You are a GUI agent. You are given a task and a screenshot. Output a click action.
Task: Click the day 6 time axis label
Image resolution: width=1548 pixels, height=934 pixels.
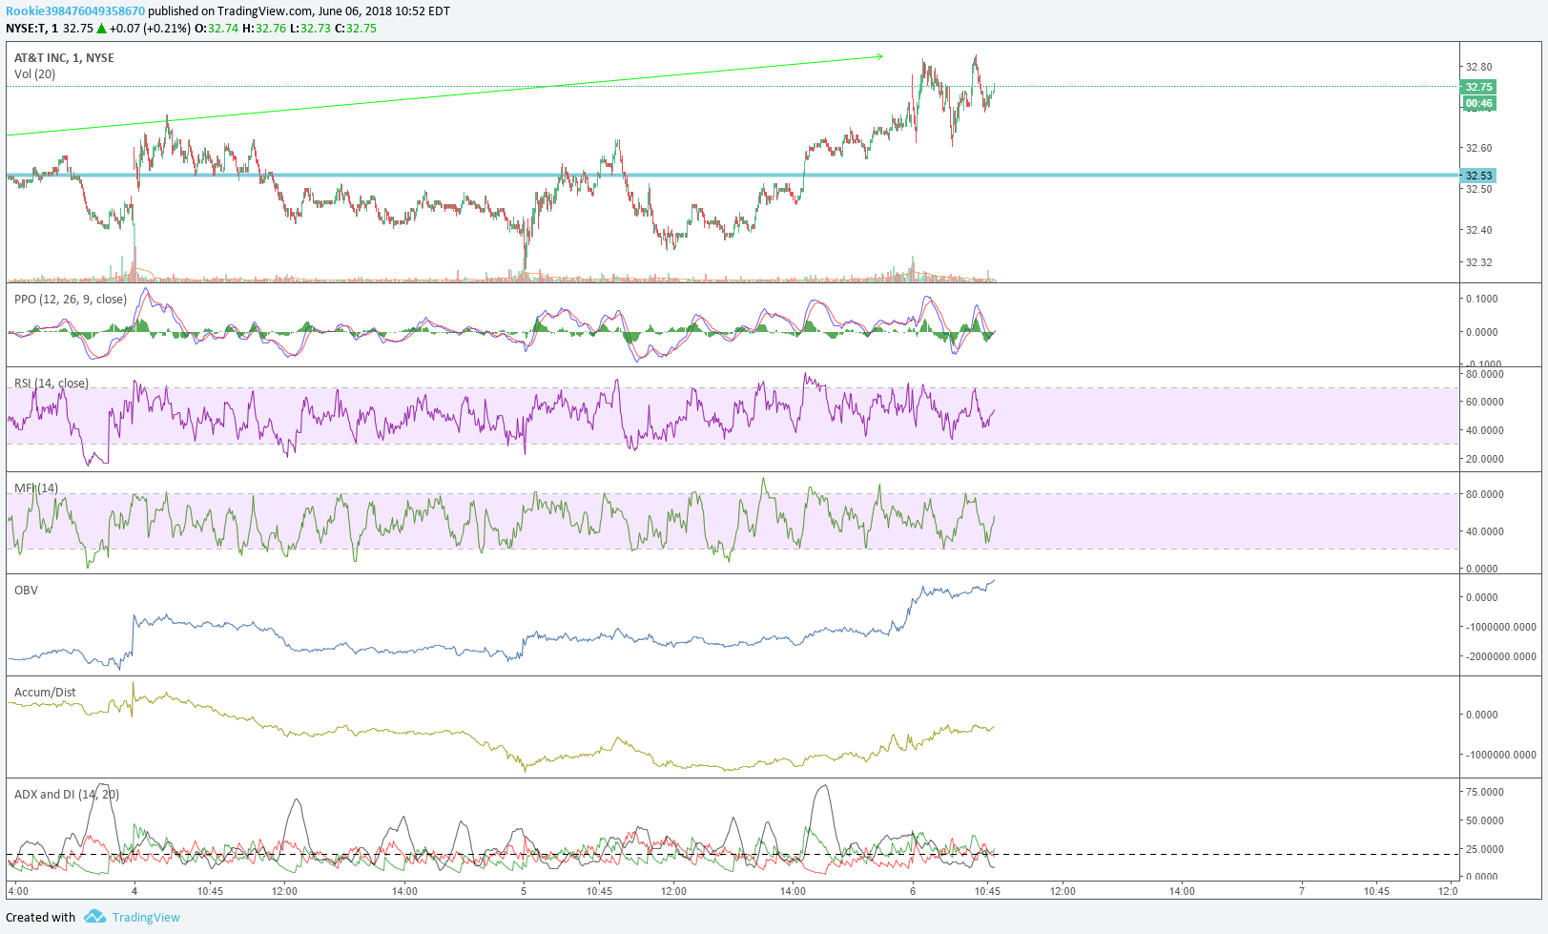click(913, 891)
